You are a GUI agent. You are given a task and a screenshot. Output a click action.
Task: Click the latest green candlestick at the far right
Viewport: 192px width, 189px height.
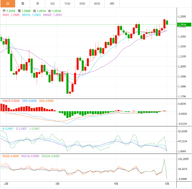tap(167, 22)
